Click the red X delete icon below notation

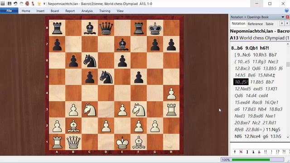click(241, 152)
